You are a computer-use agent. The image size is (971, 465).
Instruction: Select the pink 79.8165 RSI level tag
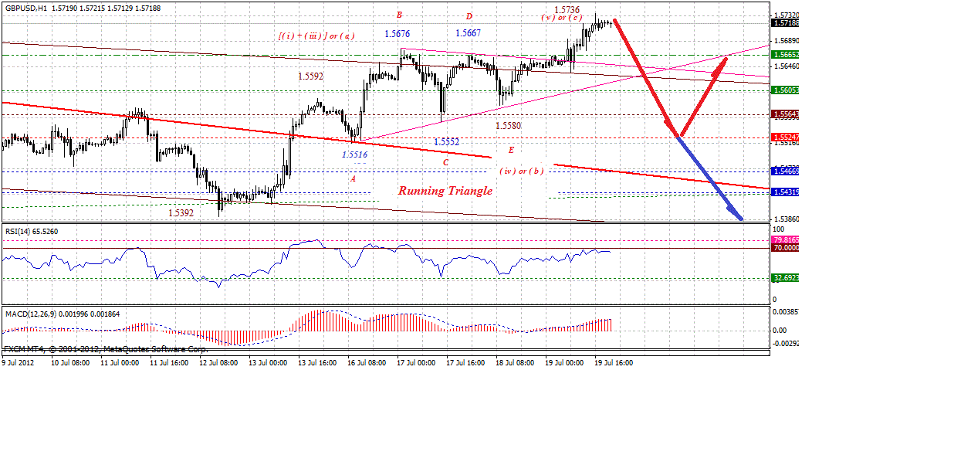[x=786, y=240]
